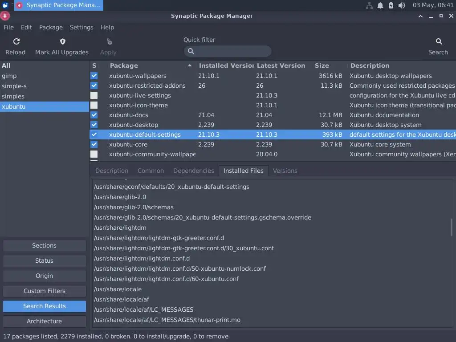
Task: Select the xubuntu-wallpapers package name
Action: tap(138, 76)
